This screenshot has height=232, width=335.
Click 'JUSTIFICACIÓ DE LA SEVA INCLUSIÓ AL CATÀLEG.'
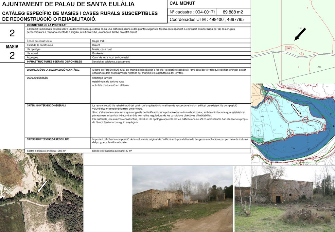[x=53, y=70]
